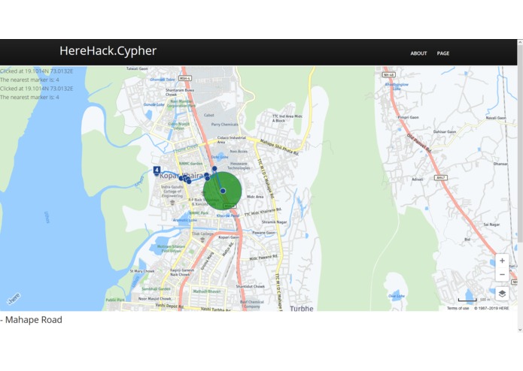523x371 pixels.
Task: Select the green circle area on the map
Action: (223, 192)
